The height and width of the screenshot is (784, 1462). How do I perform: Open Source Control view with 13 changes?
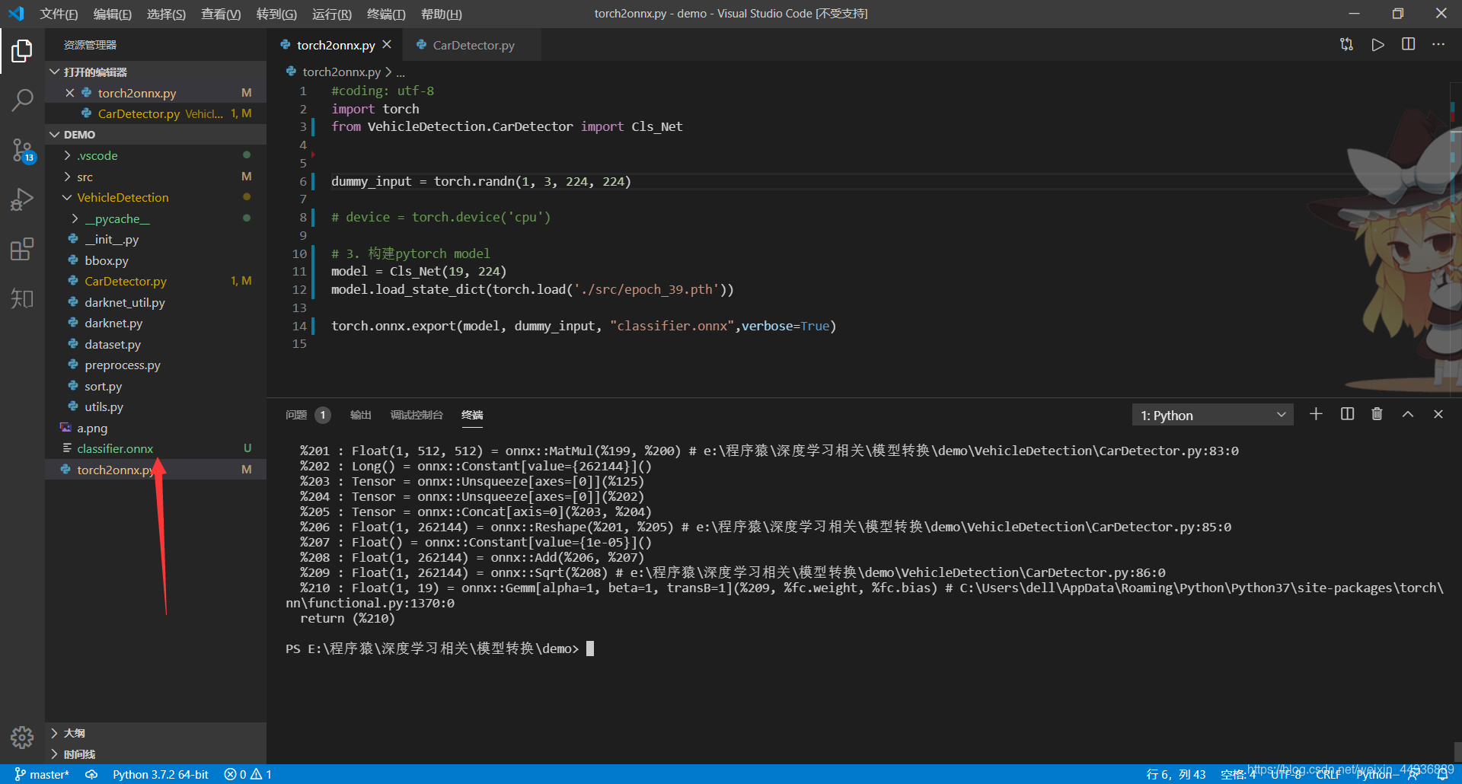22,151
